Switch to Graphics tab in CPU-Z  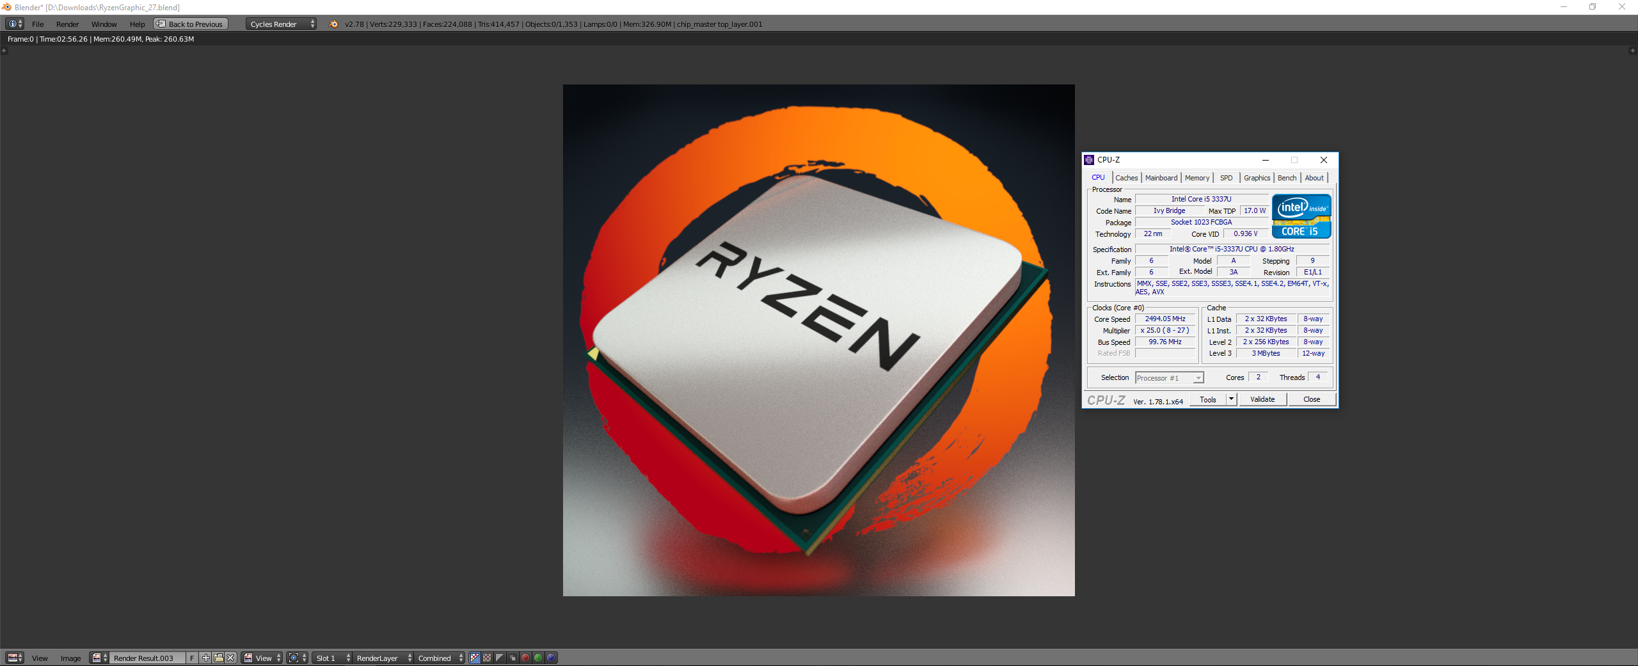point(1257,178)
